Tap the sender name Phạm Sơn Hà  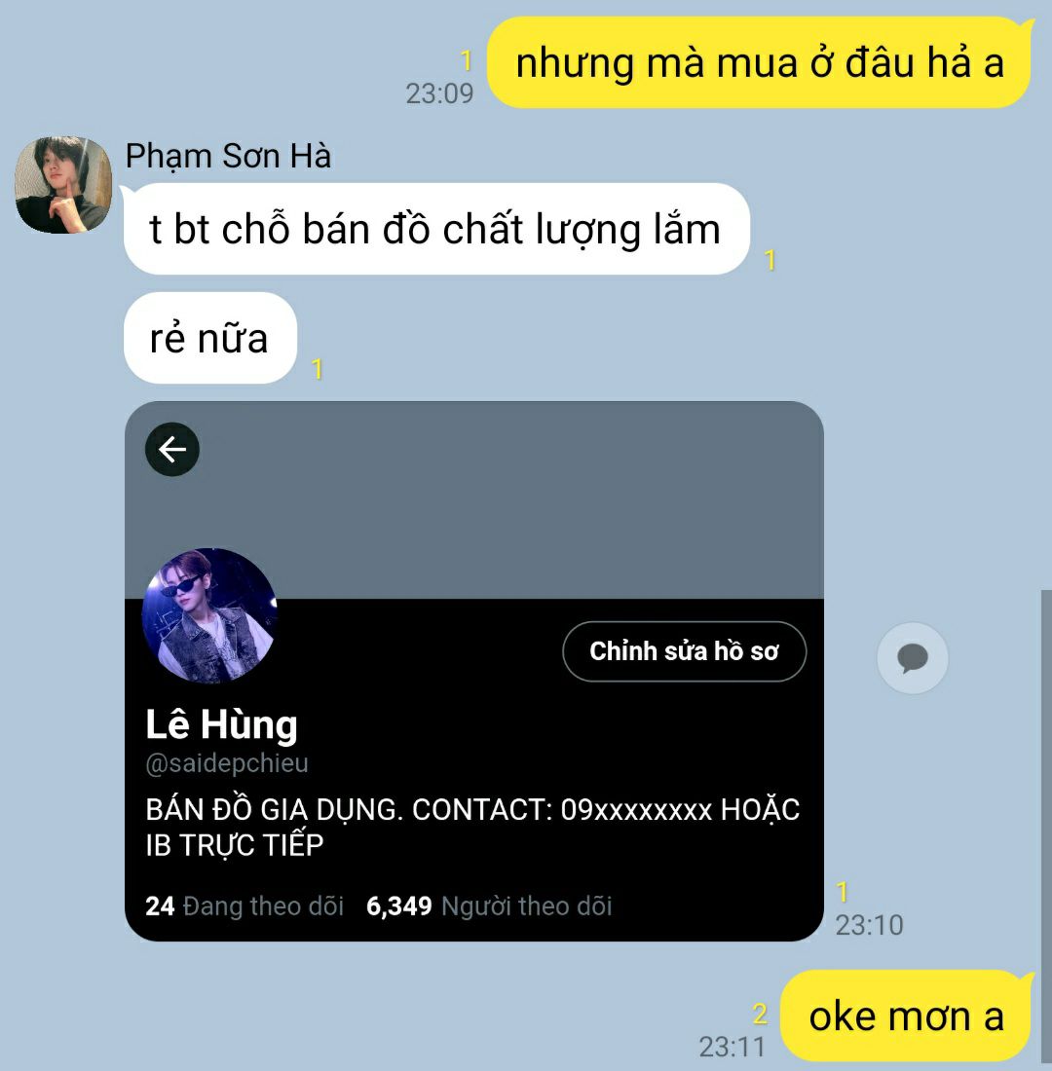click(228, 156)
